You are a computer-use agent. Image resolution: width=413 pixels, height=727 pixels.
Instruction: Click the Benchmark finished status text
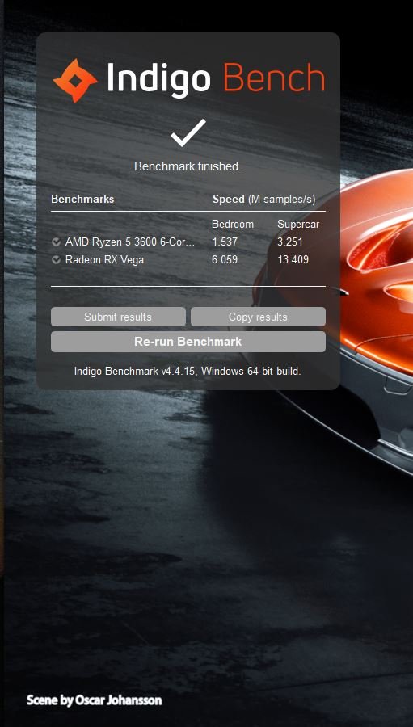[x=188, y=166]
